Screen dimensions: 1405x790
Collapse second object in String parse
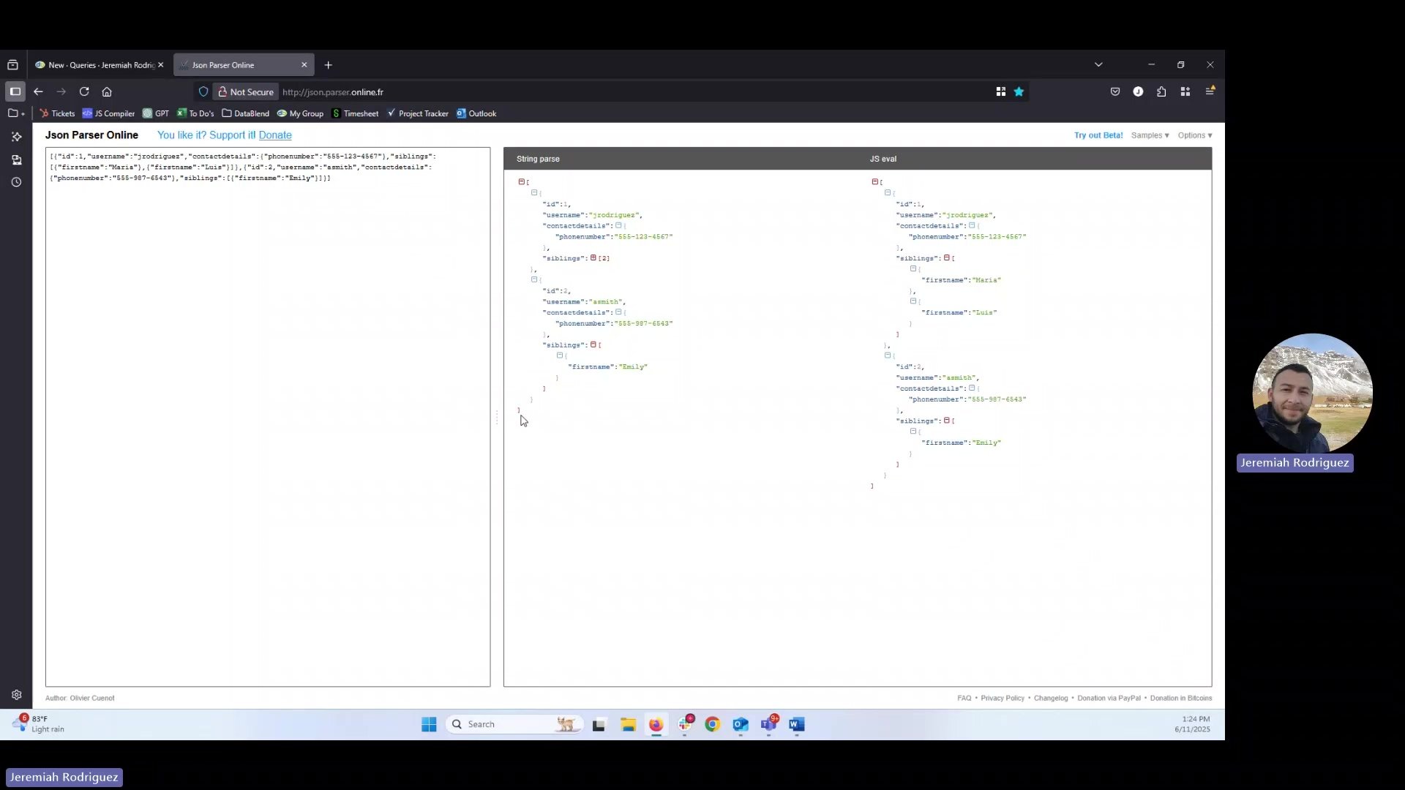[534, 279]
